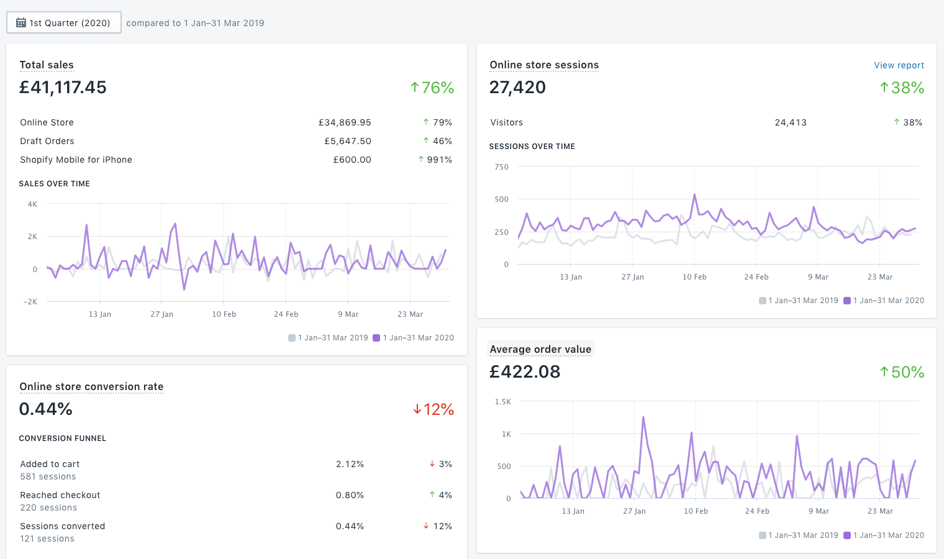The height and width of the screenshot is (559, 944).
Task: Expand the Total sales metric details
Action: (x=47, y=65)
